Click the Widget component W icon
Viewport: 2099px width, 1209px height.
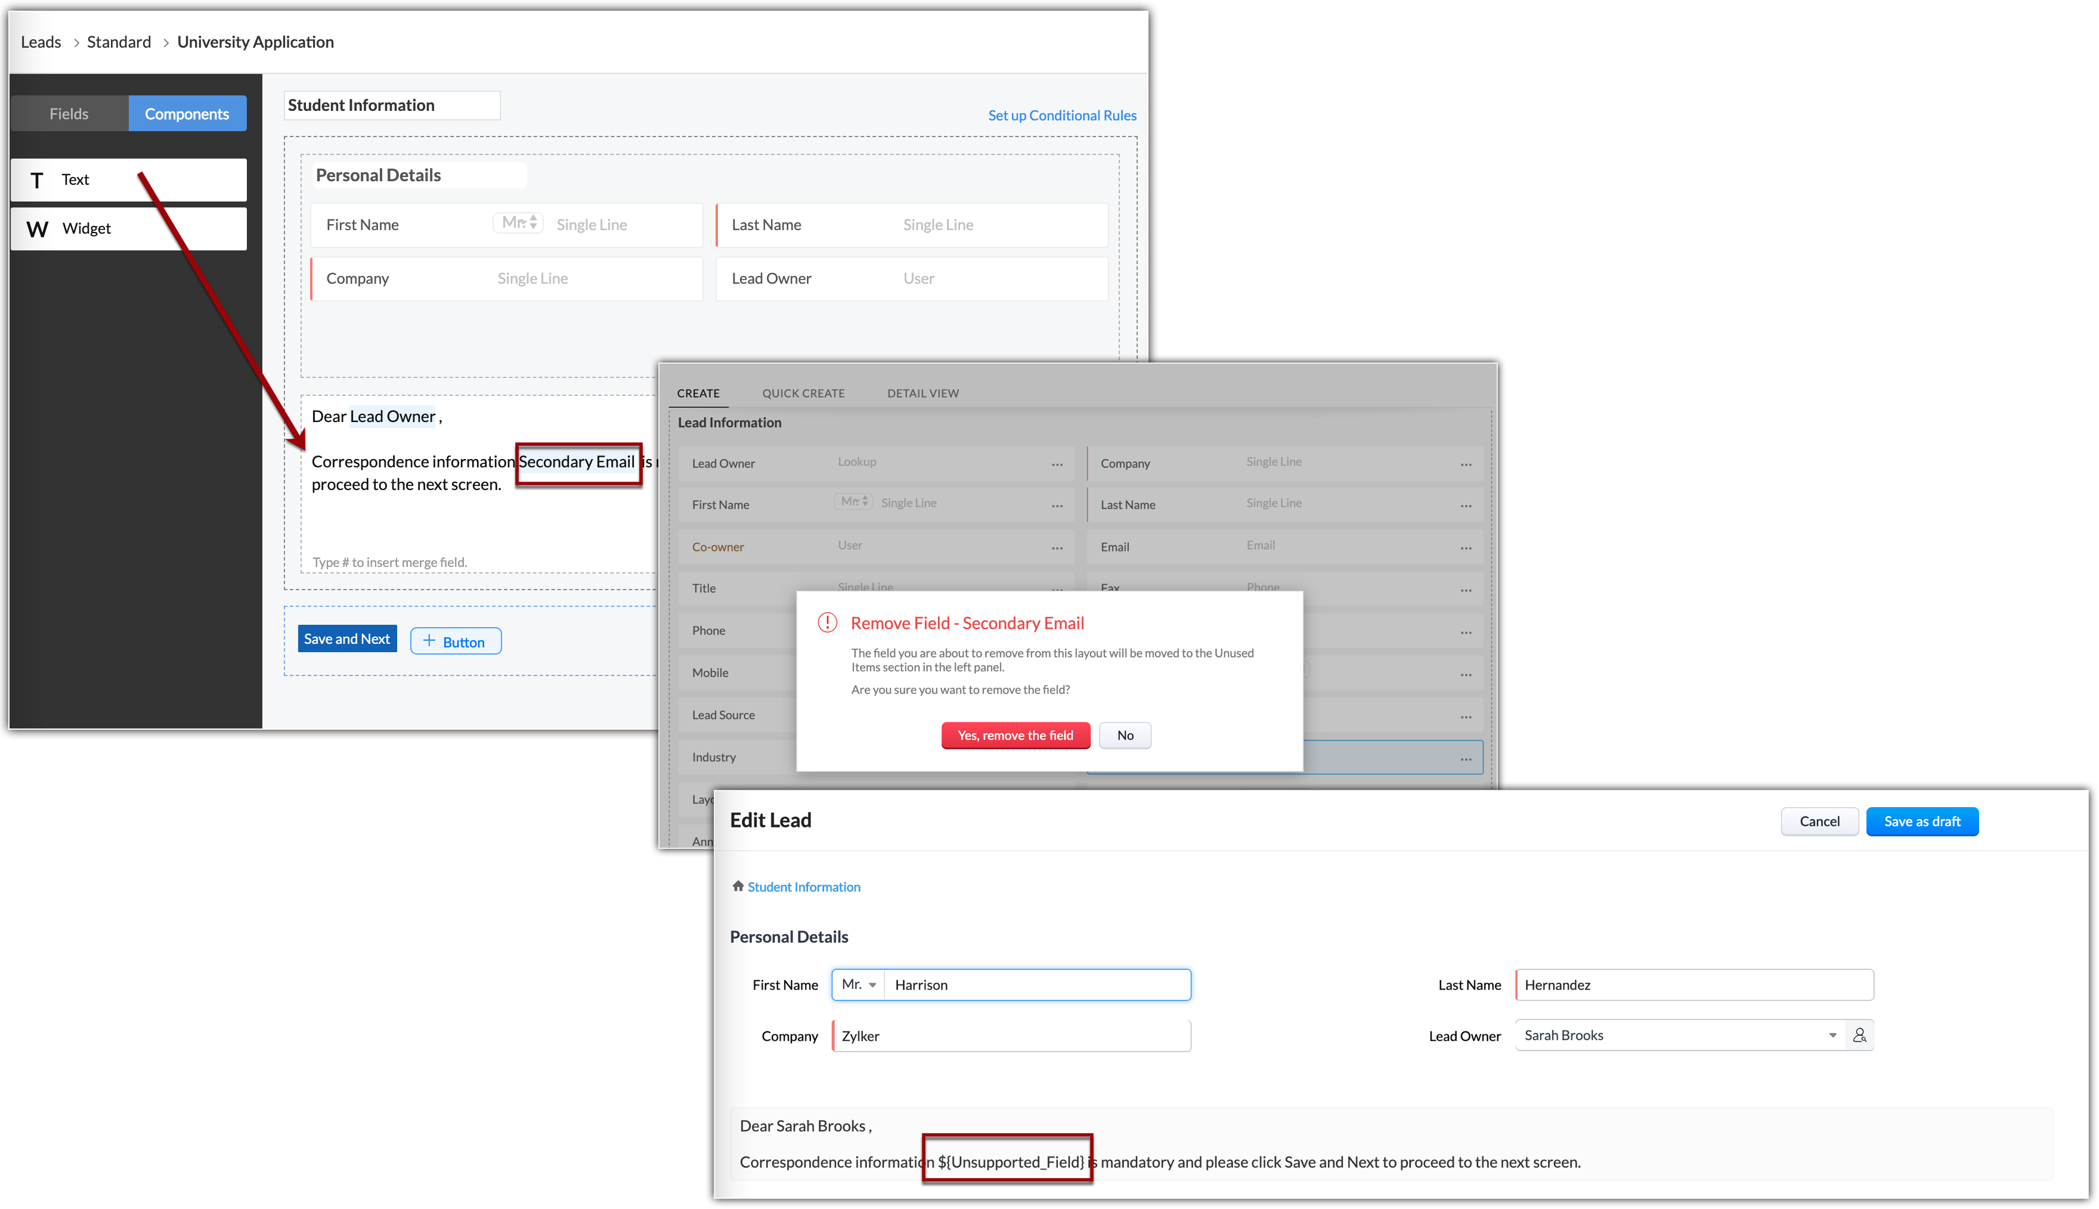pos(38,229)
